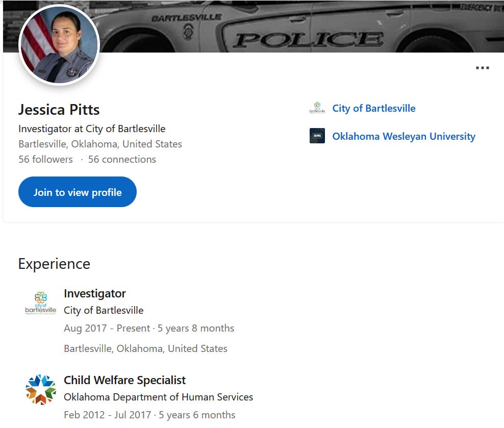This screenshot has width=504, height=428.
Task: Click the headline Investigator at City of Bartlesville
Action: tap(92, 129)
